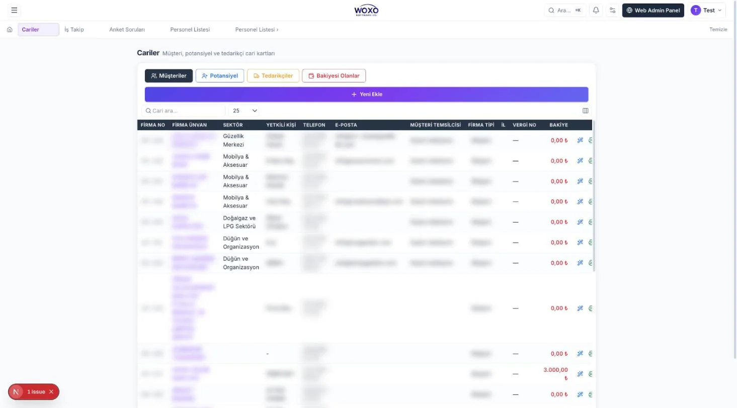Click the YETKİLİ KİŞİ column header
The height and width of the screenshot is (408, 737).
click(x=281, y=125)
